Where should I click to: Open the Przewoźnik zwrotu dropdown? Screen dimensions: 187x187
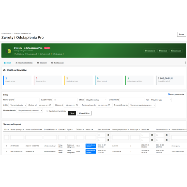142,105
